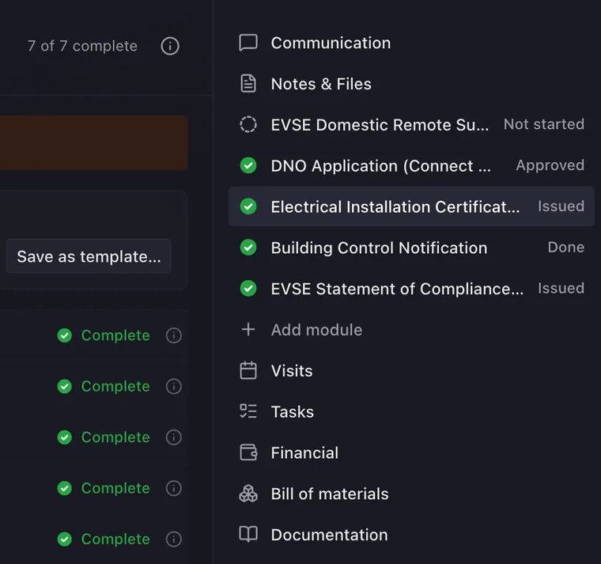Click the Approved status label
The height and width of the screenshot is (564, 601).
coord(550,165)
